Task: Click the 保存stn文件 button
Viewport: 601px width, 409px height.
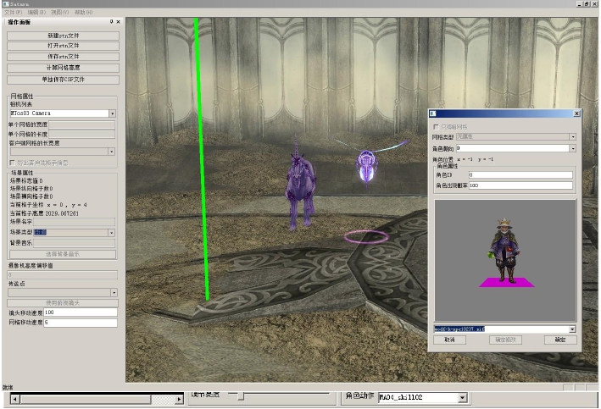Action: click(63, 57)
